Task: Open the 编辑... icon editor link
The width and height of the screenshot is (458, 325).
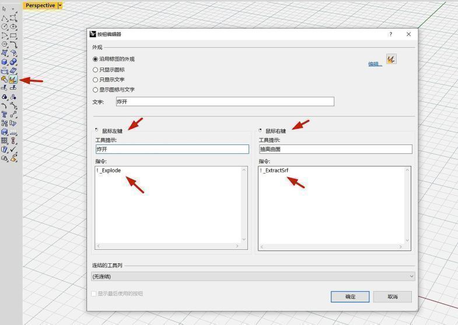Action: point(375,64)
